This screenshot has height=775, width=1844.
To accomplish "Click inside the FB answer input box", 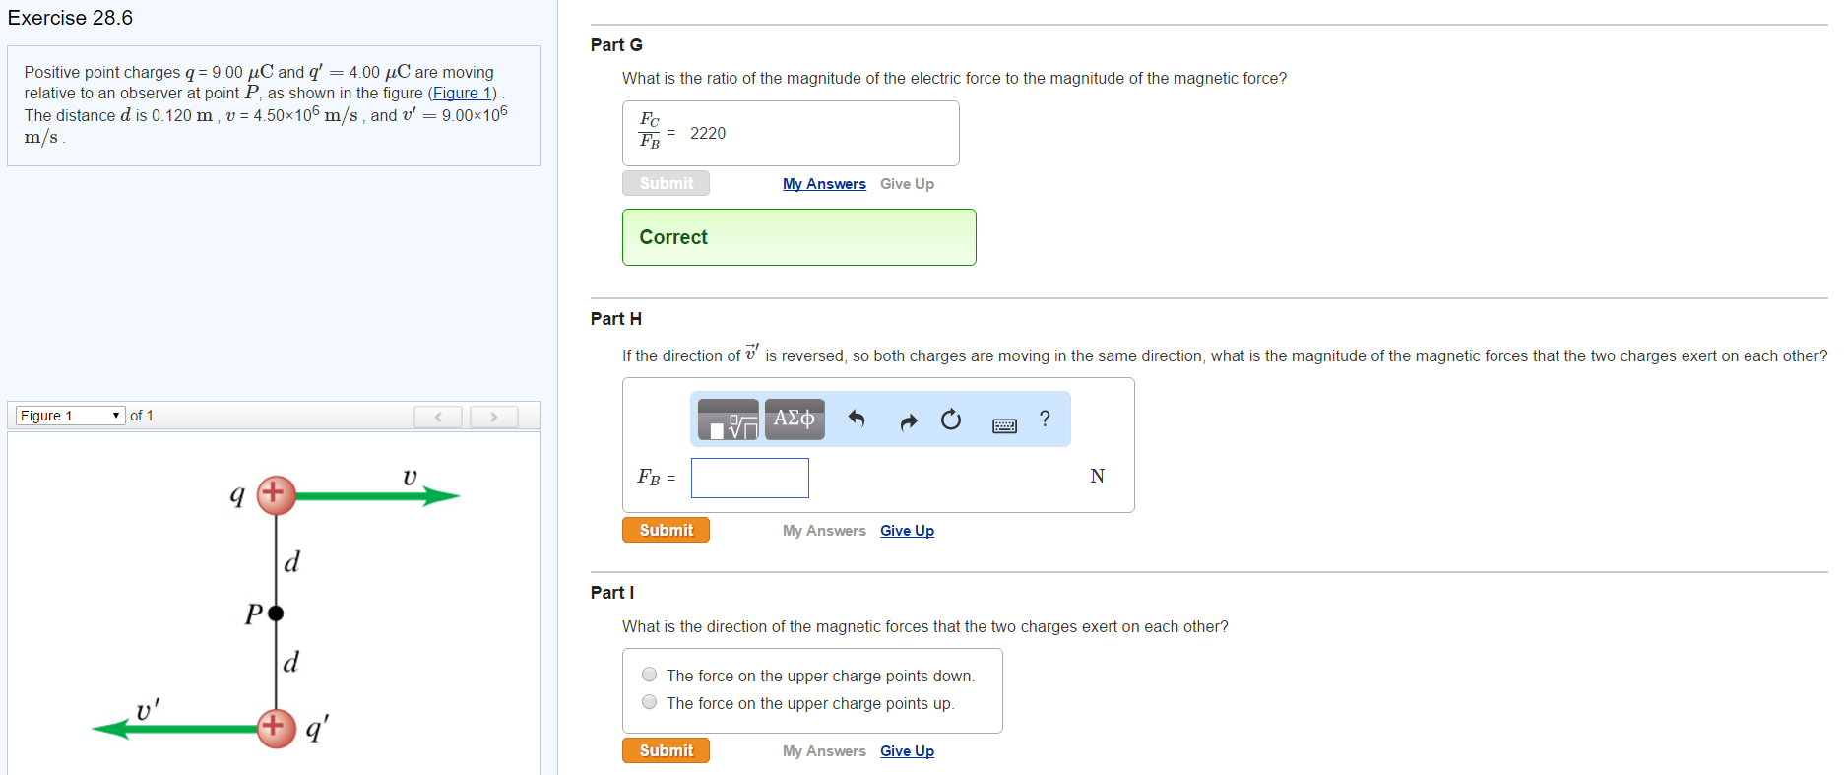I will coord(749,478).
